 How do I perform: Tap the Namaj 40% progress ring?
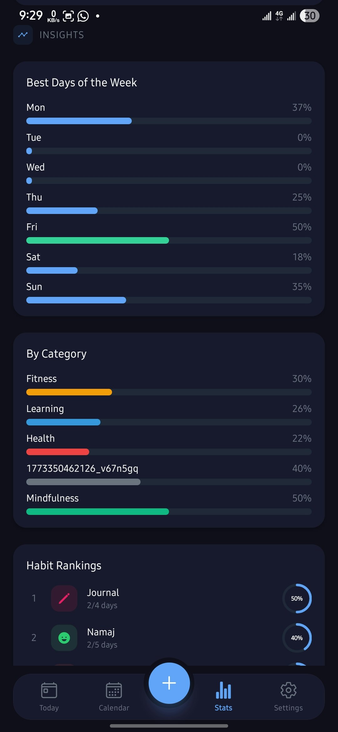(x=297, y=638)
